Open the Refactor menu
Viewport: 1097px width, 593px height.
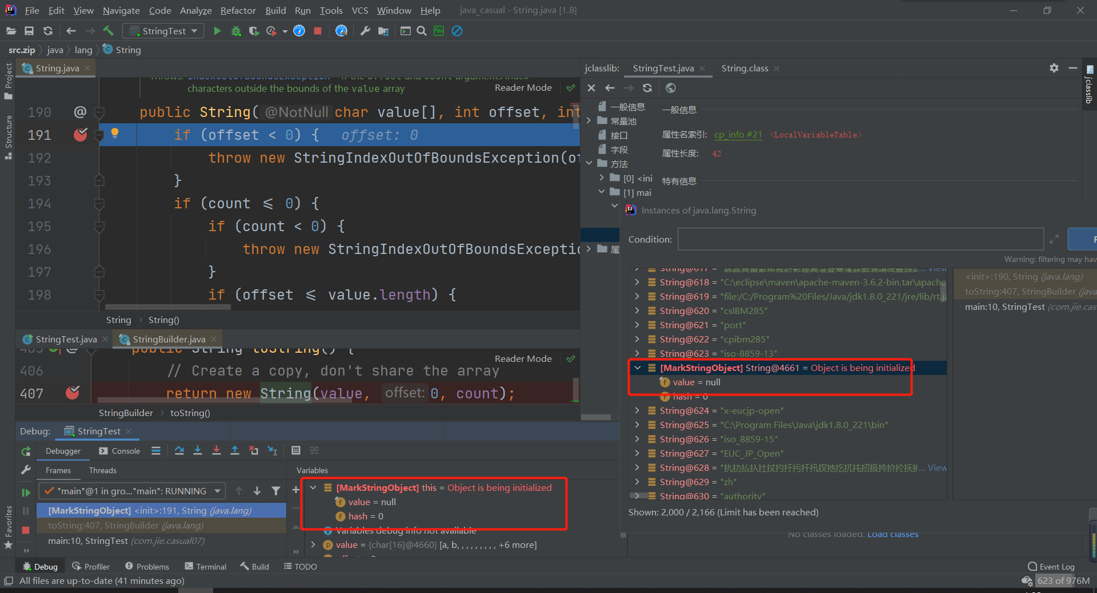238,10
